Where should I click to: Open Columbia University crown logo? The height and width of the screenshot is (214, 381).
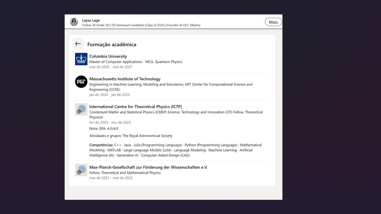tap(81, 59)
